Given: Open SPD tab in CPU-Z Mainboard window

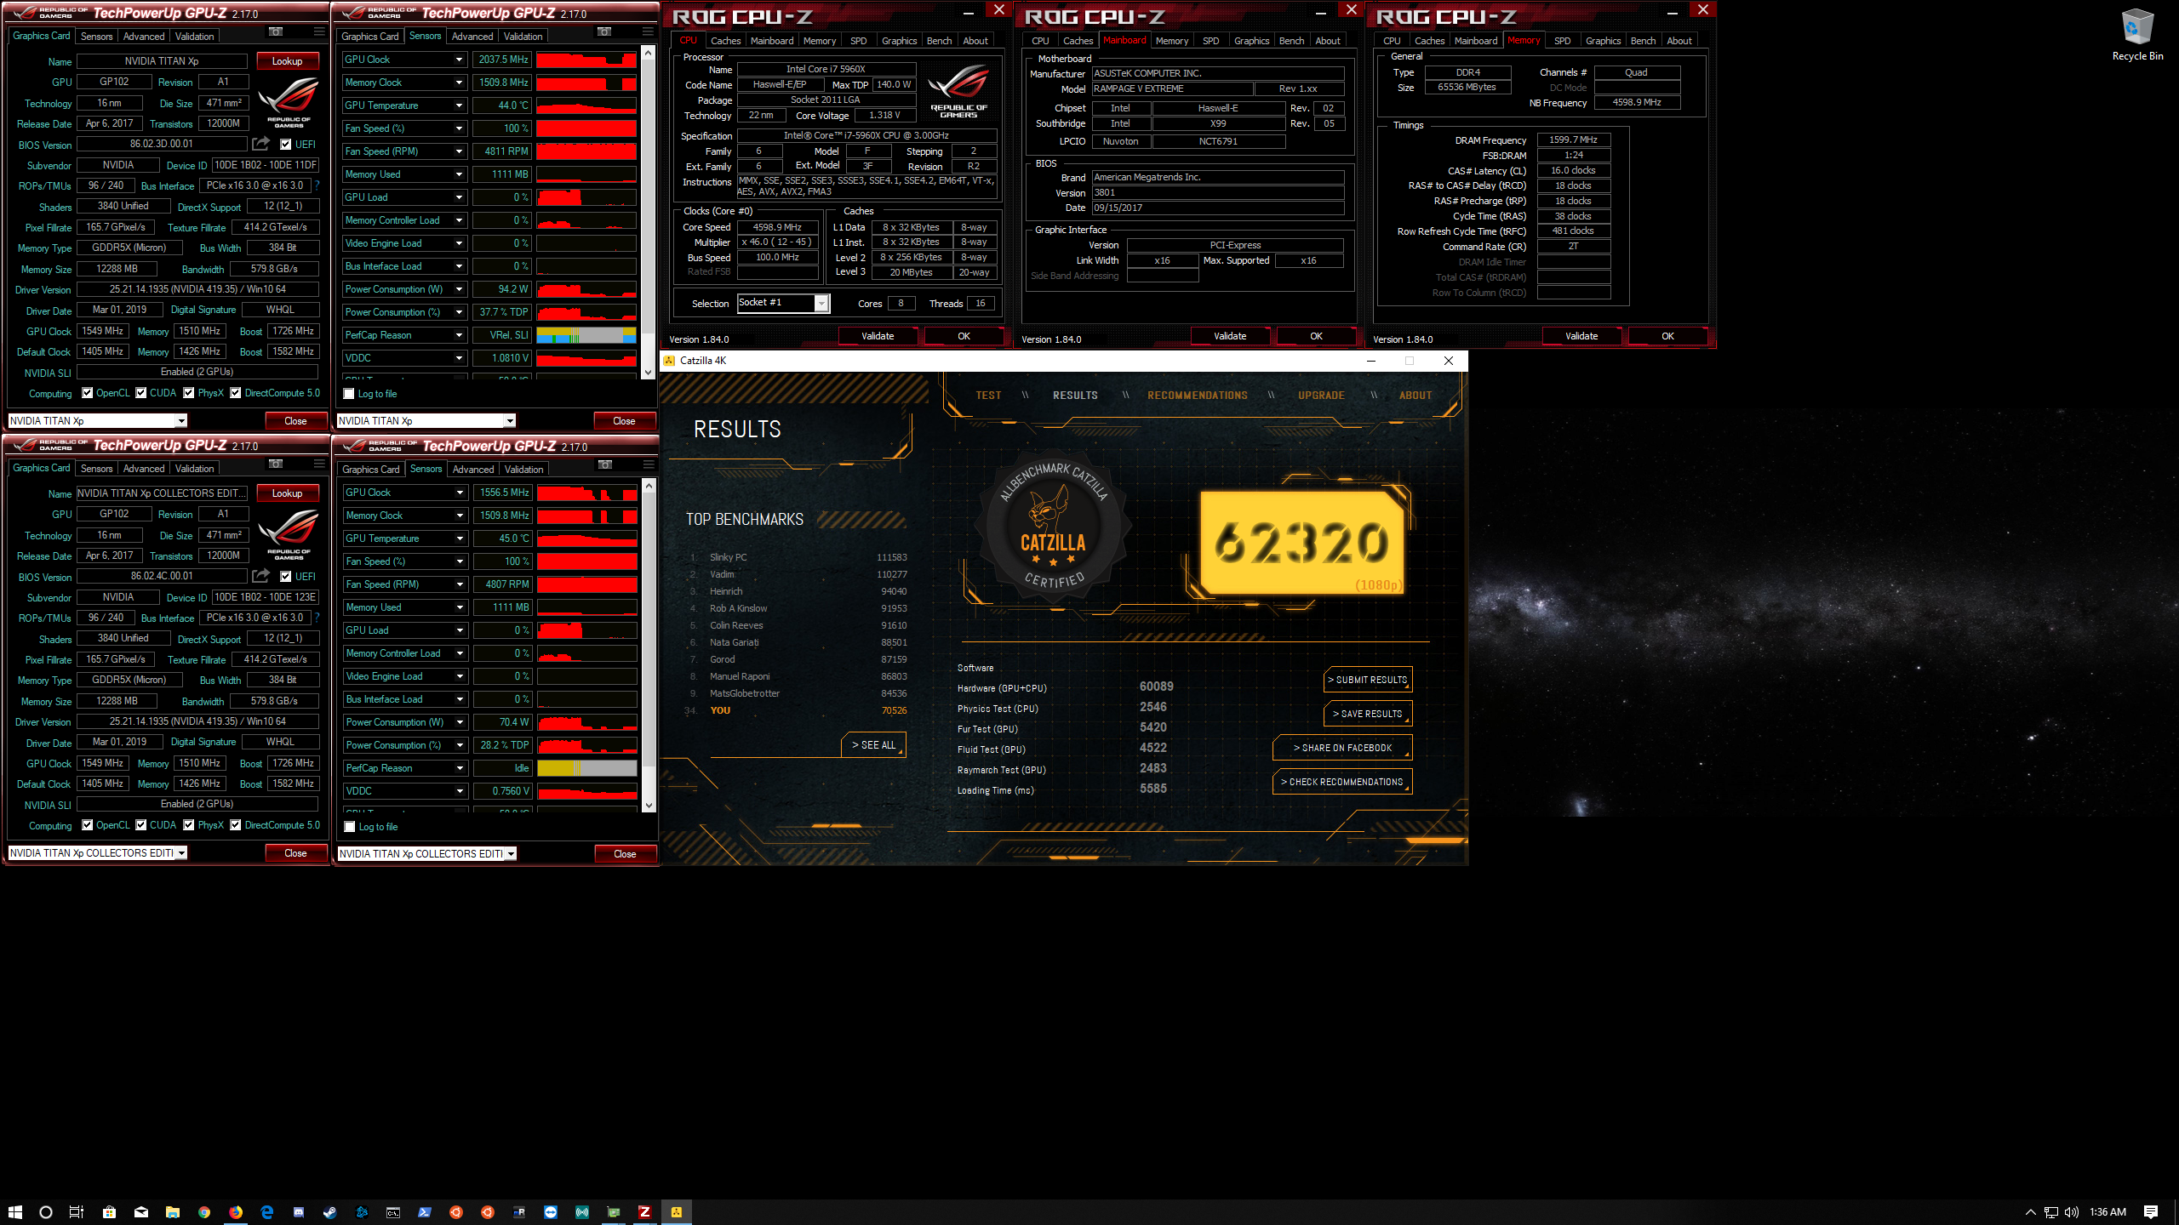Looking at the screenshot, I should pyautogui.click(x=1210, y=41).
